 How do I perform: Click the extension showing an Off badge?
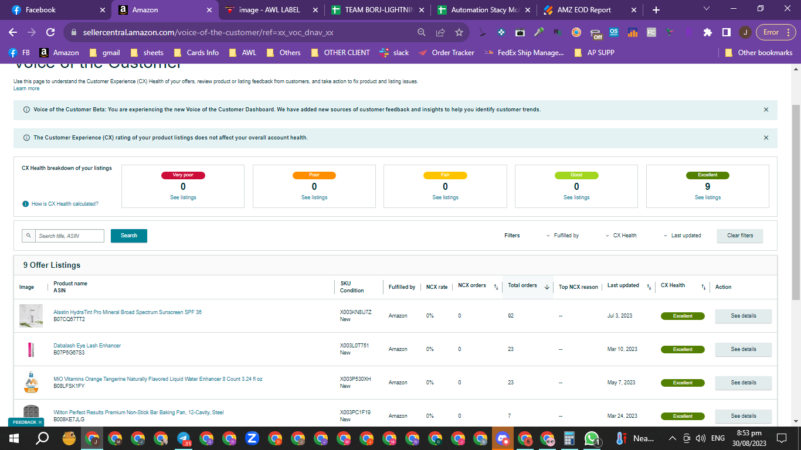[x=595, y=33]
